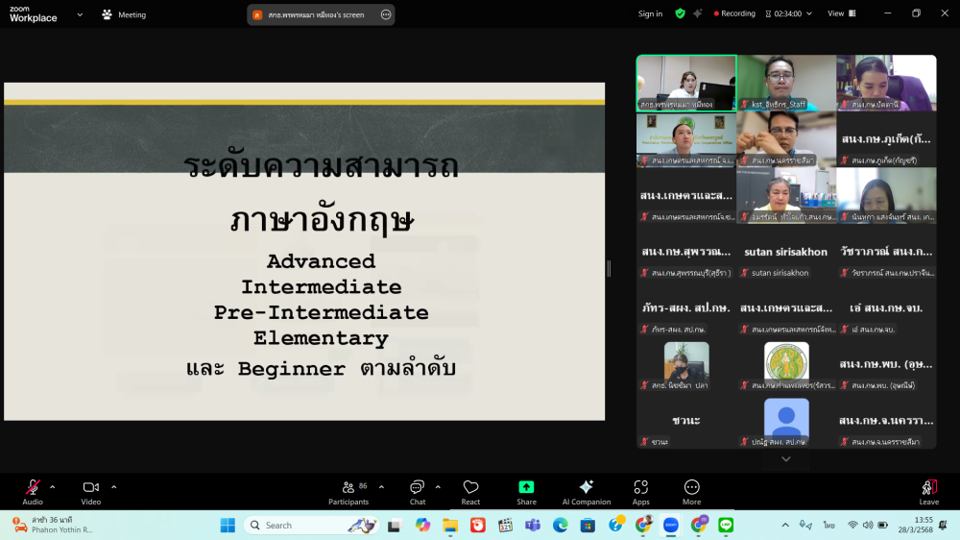Switch input language via ไทย indicator
The height and width of the screenshot is (540, 960).
[x=829, y=526]
